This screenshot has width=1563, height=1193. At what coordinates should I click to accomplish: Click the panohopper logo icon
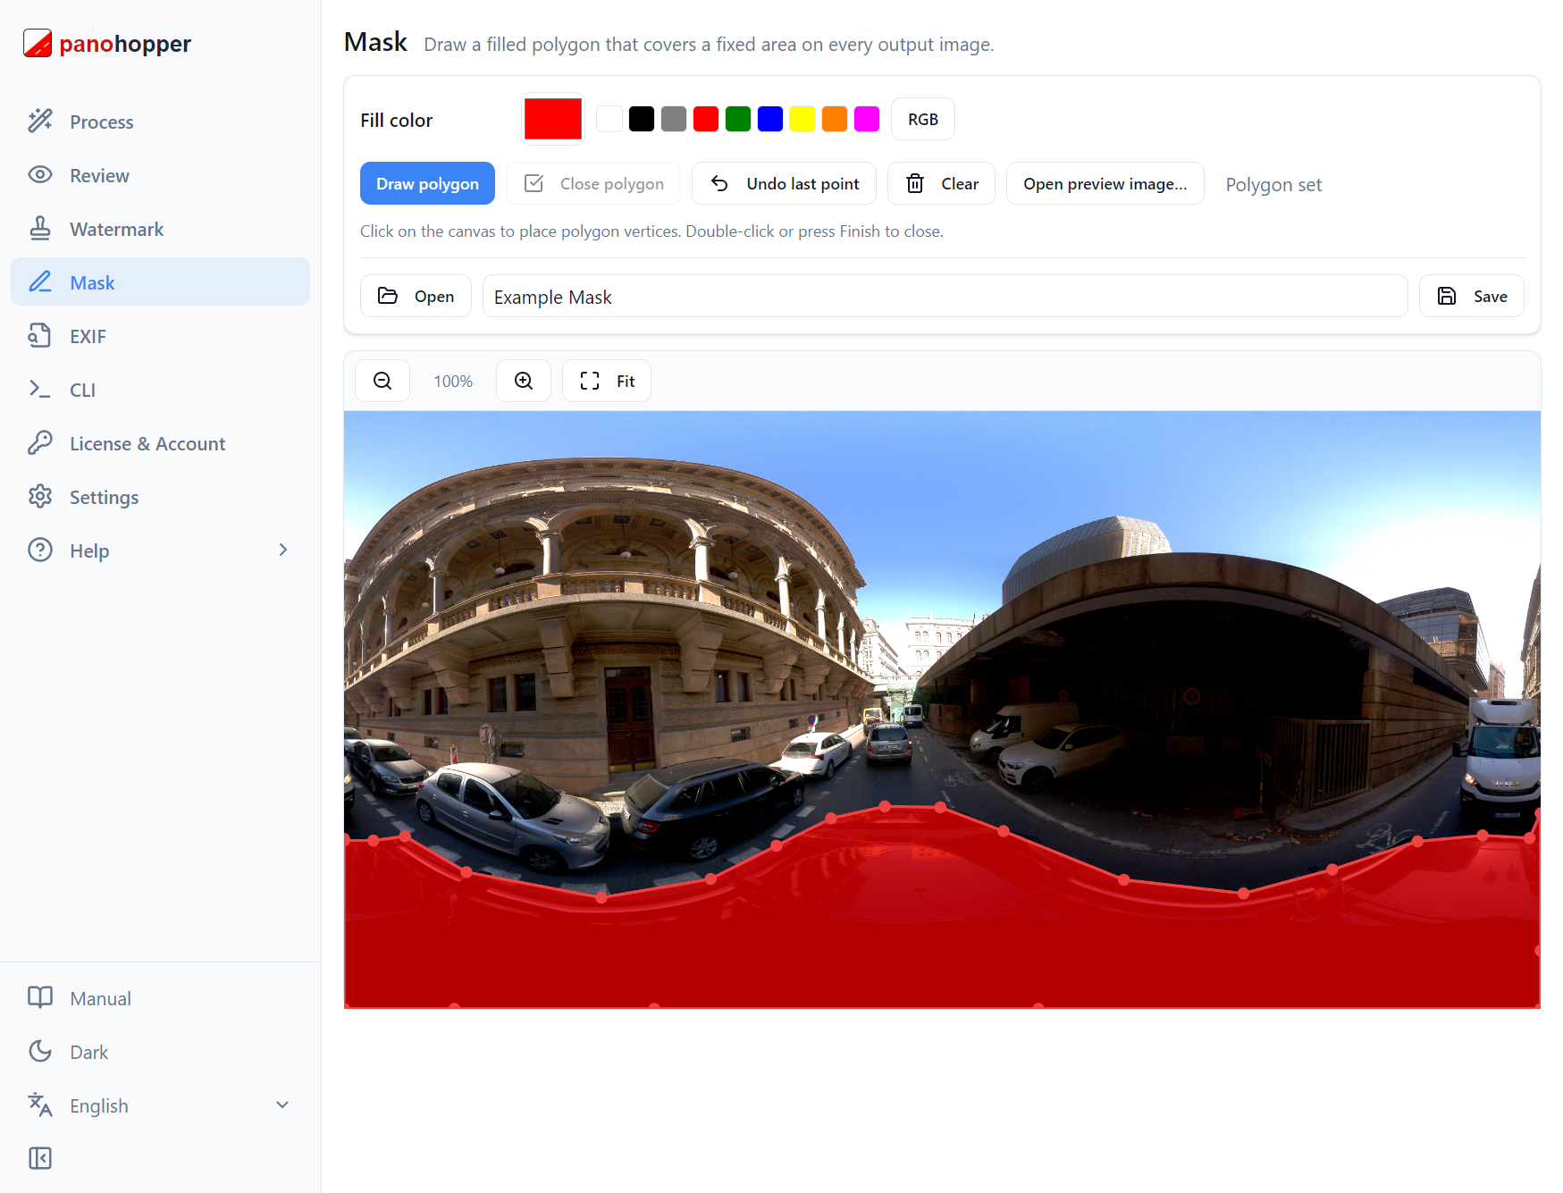pyautogui.click(x=38, y=43)
